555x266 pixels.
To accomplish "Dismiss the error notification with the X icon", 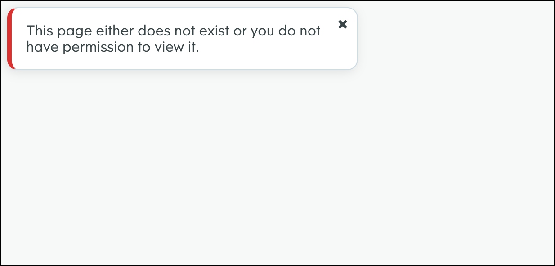I will click(343, 24).
